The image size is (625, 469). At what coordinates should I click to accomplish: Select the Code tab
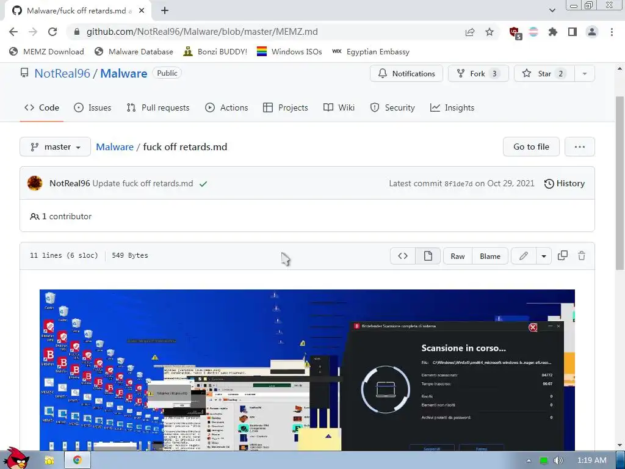tap(42, 107)
